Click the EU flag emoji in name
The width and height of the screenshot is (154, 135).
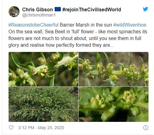[58, 9]
